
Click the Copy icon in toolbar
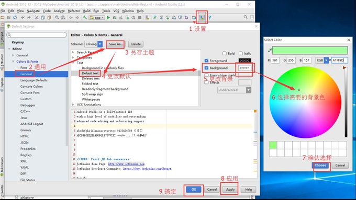pyautogui.click(x=43, y=17)
